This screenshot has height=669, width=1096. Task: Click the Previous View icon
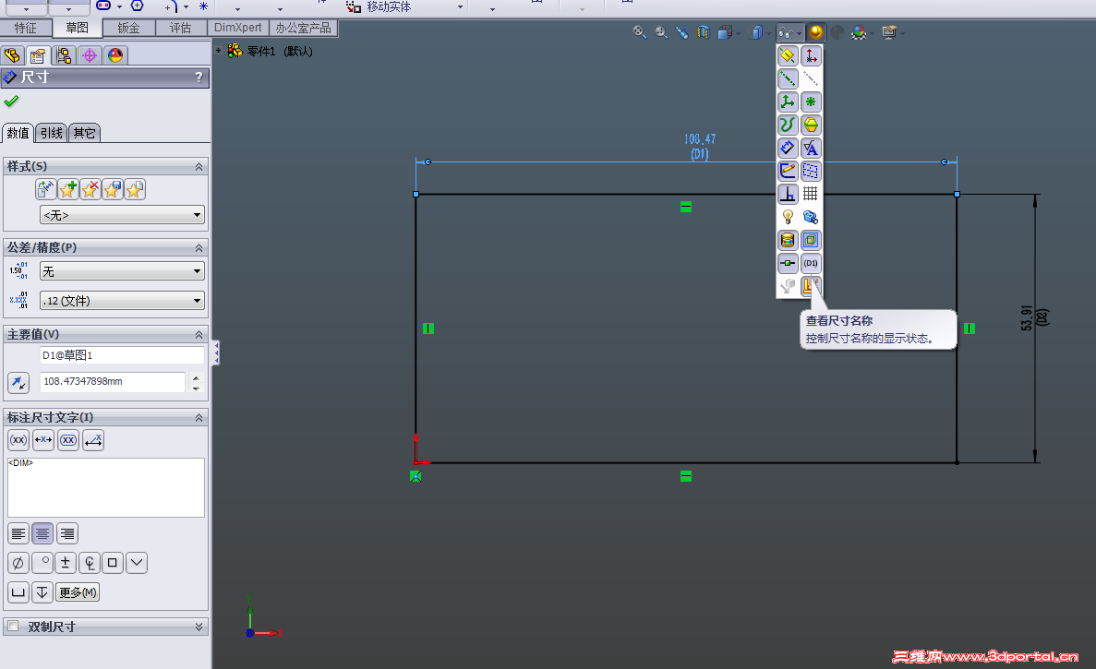click(x=682, y=32)
